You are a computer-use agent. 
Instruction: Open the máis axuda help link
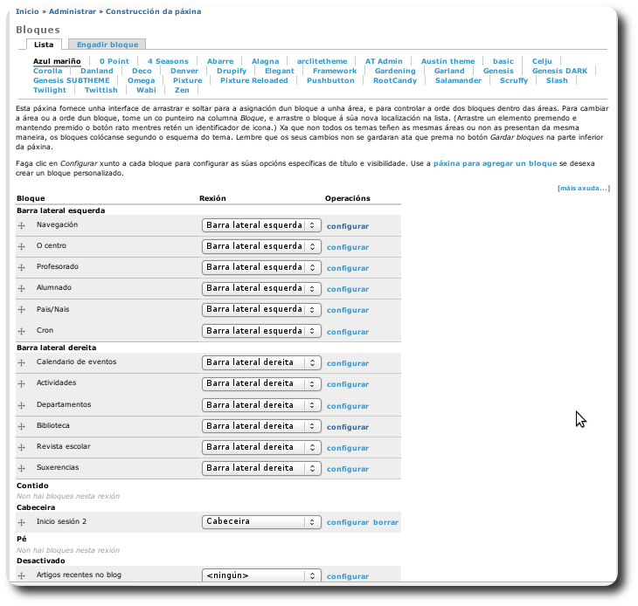tap(583, 189)
